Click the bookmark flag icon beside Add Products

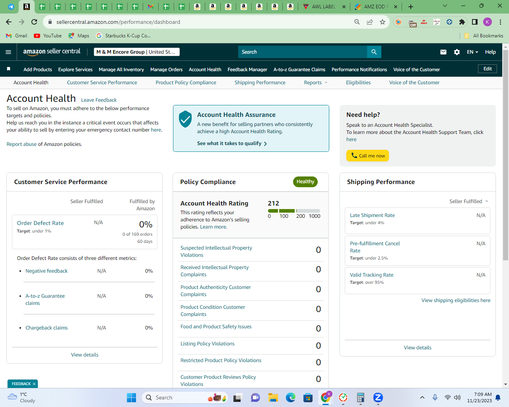pos(8,69)
